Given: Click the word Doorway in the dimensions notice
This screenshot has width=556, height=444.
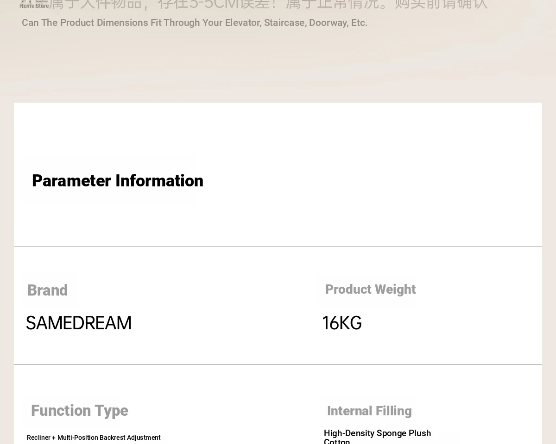Looking at the screenshot, I should [x=329, y=23].
